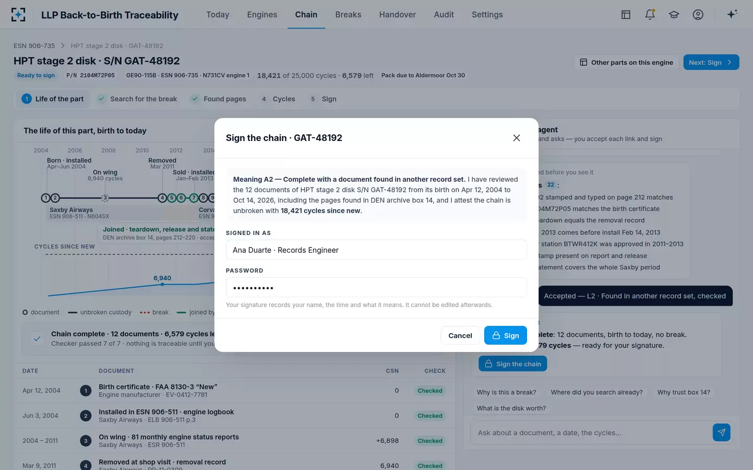Cancel the signing dialog
Screen dimensions: 753x470
point(460,335)
